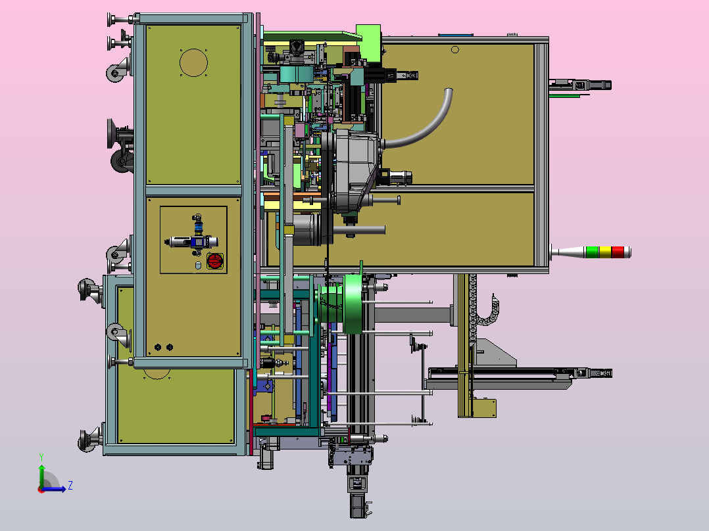Click the green Y axis of the triad
Viewport: 709px width, 531px height.
[x=41, y=476]
